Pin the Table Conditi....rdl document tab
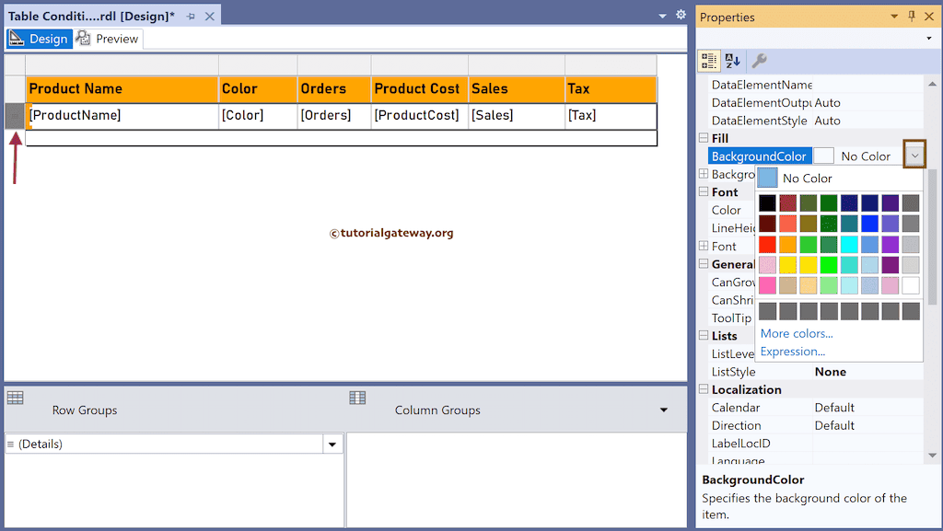Viewport: 943px width, 531px height. (191, 17)
